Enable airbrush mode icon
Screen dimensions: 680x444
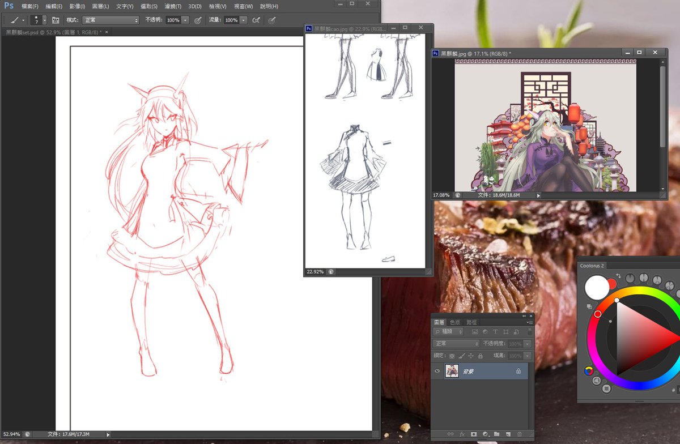(256, 20)
